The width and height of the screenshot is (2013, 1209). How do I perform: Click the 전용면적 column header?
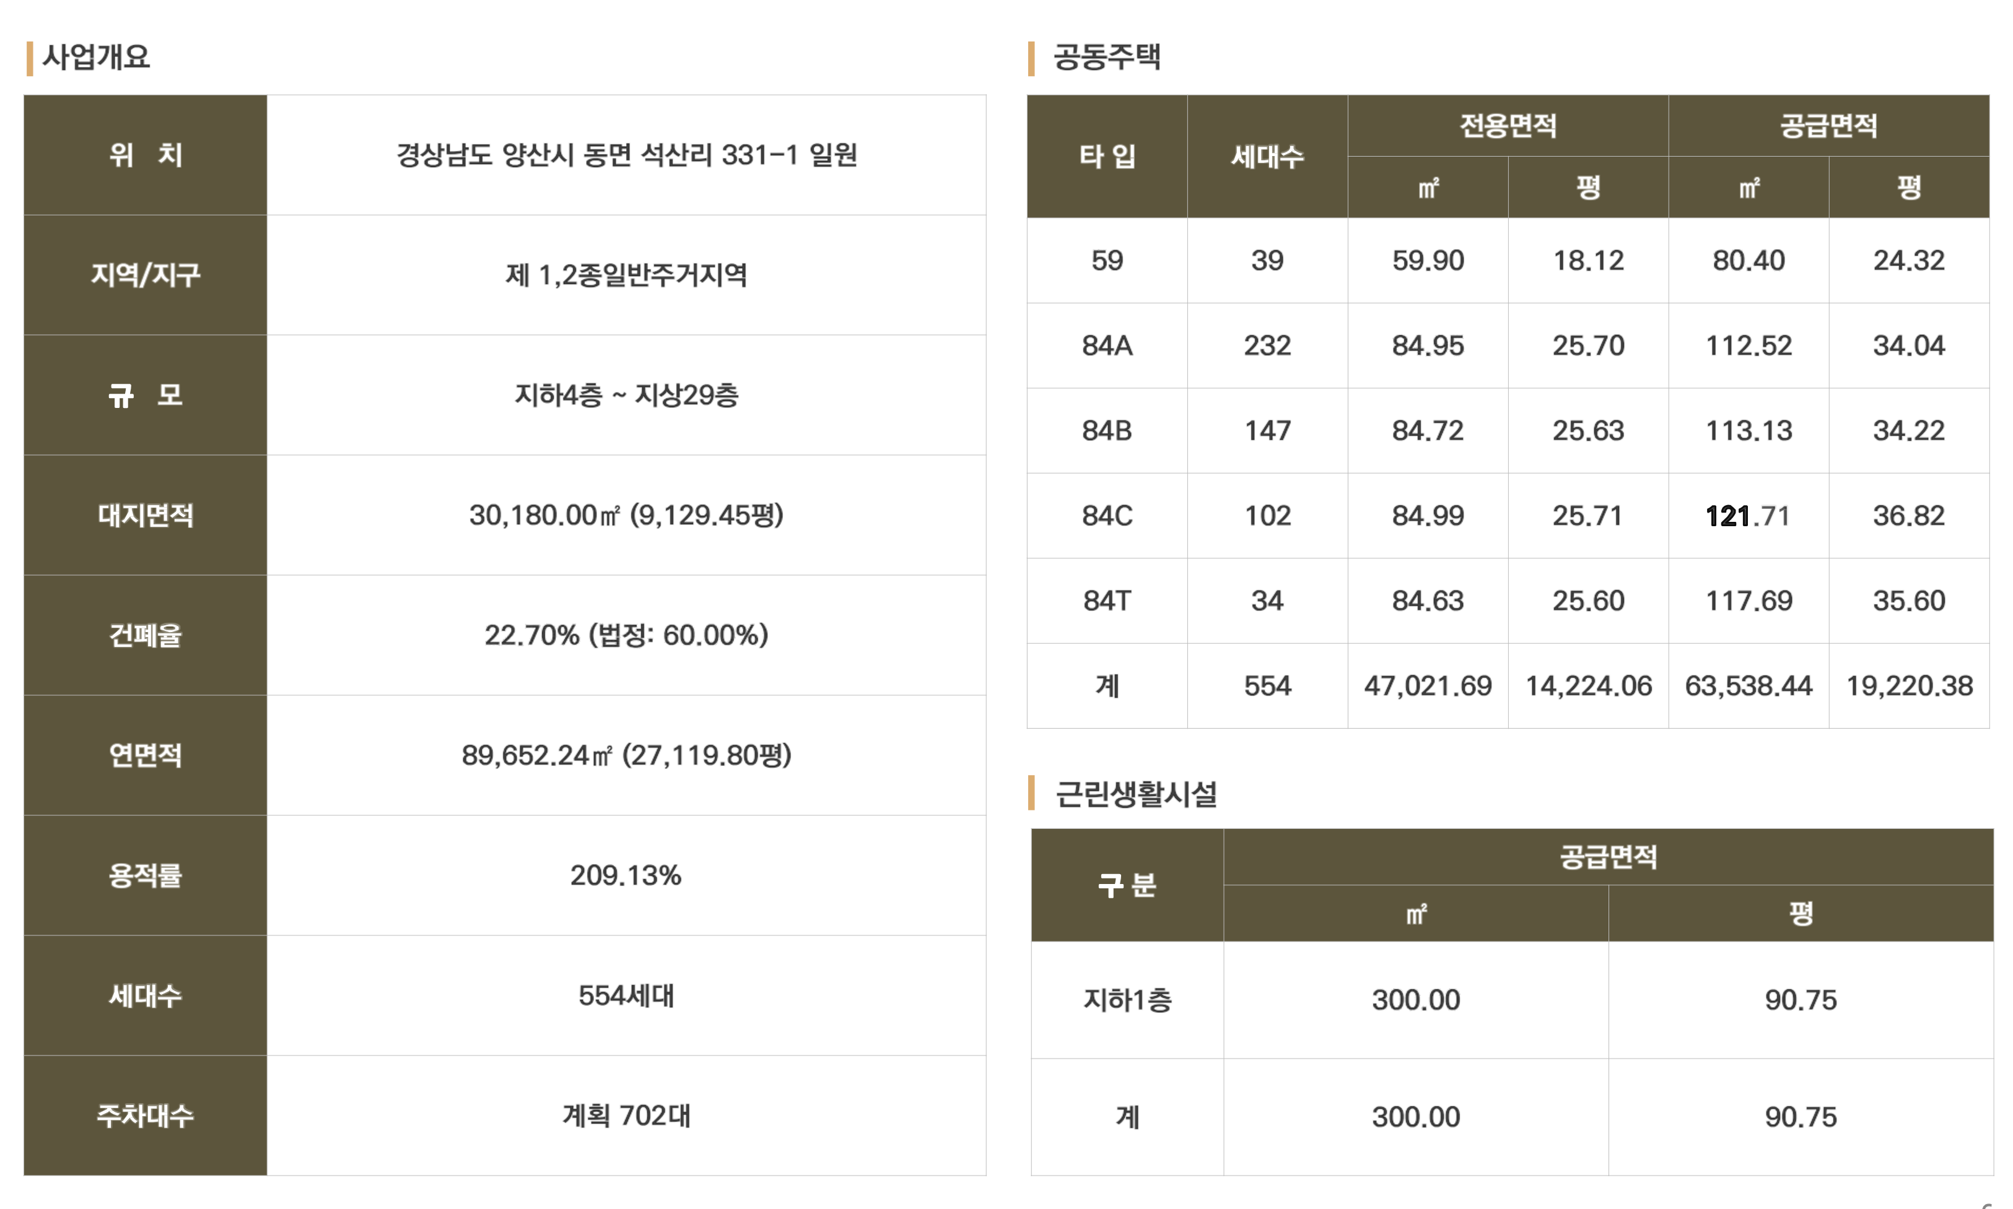point(1508,126)
